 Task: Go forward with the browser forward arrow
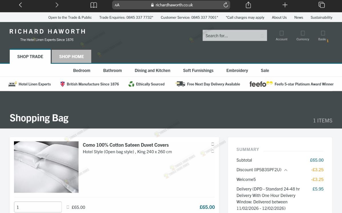[x=57, y=5]
